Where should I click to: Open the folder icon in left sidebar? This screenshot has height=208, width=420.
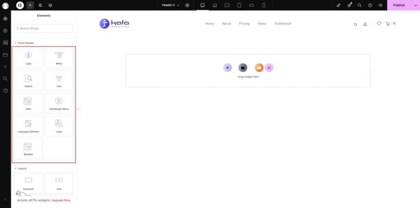point(5,55)
